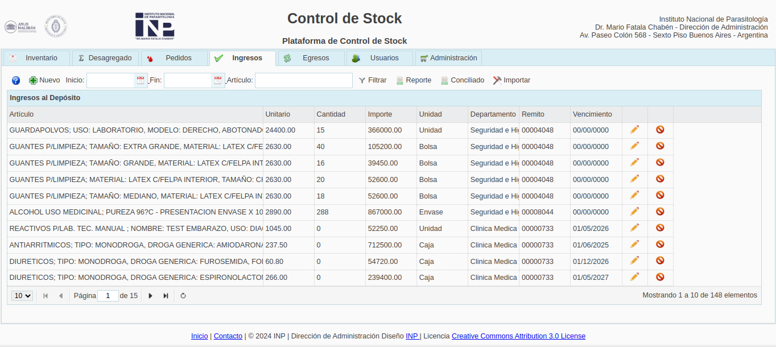This screenshot has height=347, width=776.
Task: Delete the REACTIVOS P/LAB row
Action: (x=660, y=228)
